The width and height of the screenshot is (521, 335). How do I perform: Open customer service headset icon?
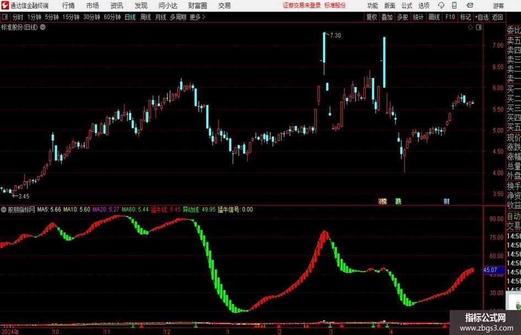click(x=441, y=6)
